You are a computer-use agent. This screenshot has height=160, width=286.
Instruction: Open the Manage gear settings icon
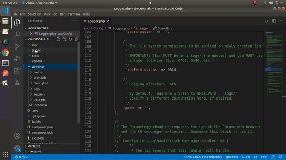click(x=17, y=148)
